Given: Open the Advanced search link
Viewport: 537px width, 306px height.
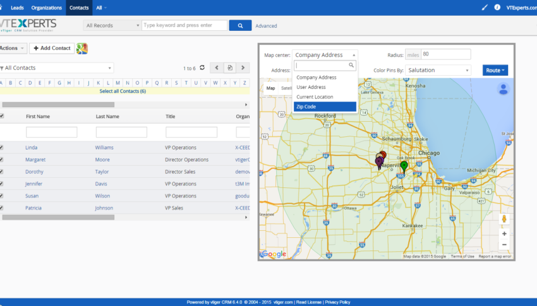Looking at the screenshot, I should 266,26.
